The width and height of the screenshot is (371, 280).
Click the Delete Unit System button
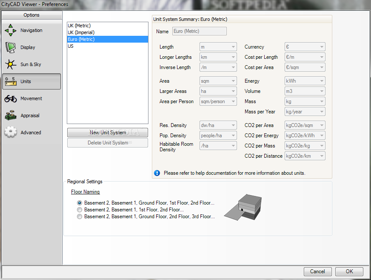pos(108,143)
